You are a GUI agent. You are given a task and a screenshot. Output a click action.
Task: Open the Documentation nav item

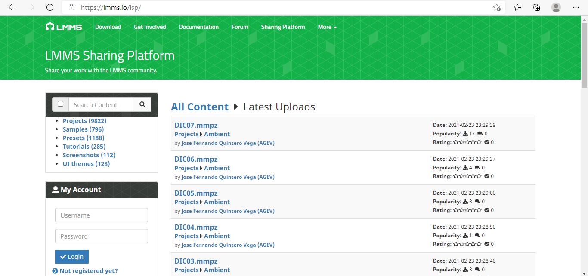[x=199, y=27]
